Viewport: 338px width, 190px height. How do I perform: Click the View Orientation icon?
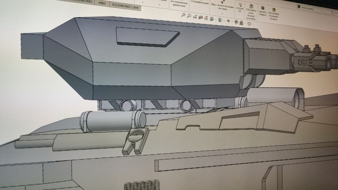pyautogui.click(x=213, y=18)
